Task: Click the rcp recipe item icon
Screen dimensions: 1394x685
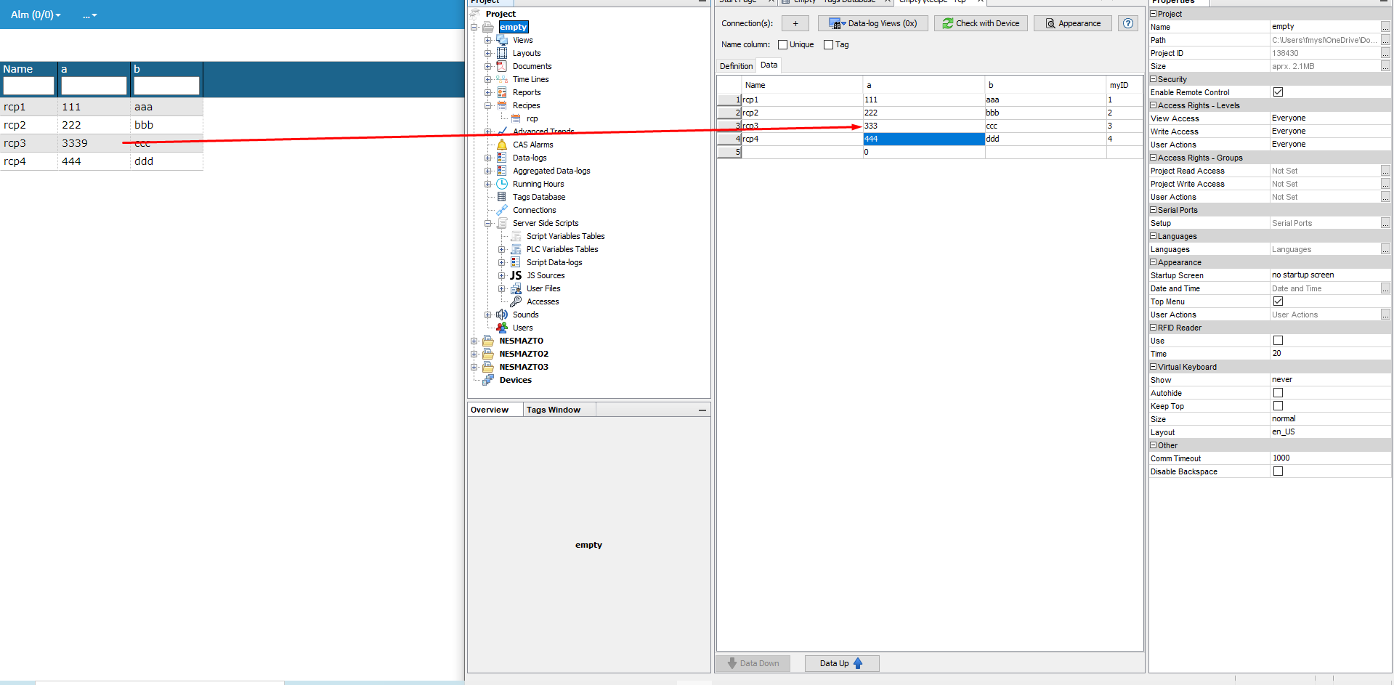Action: point(516,118)
